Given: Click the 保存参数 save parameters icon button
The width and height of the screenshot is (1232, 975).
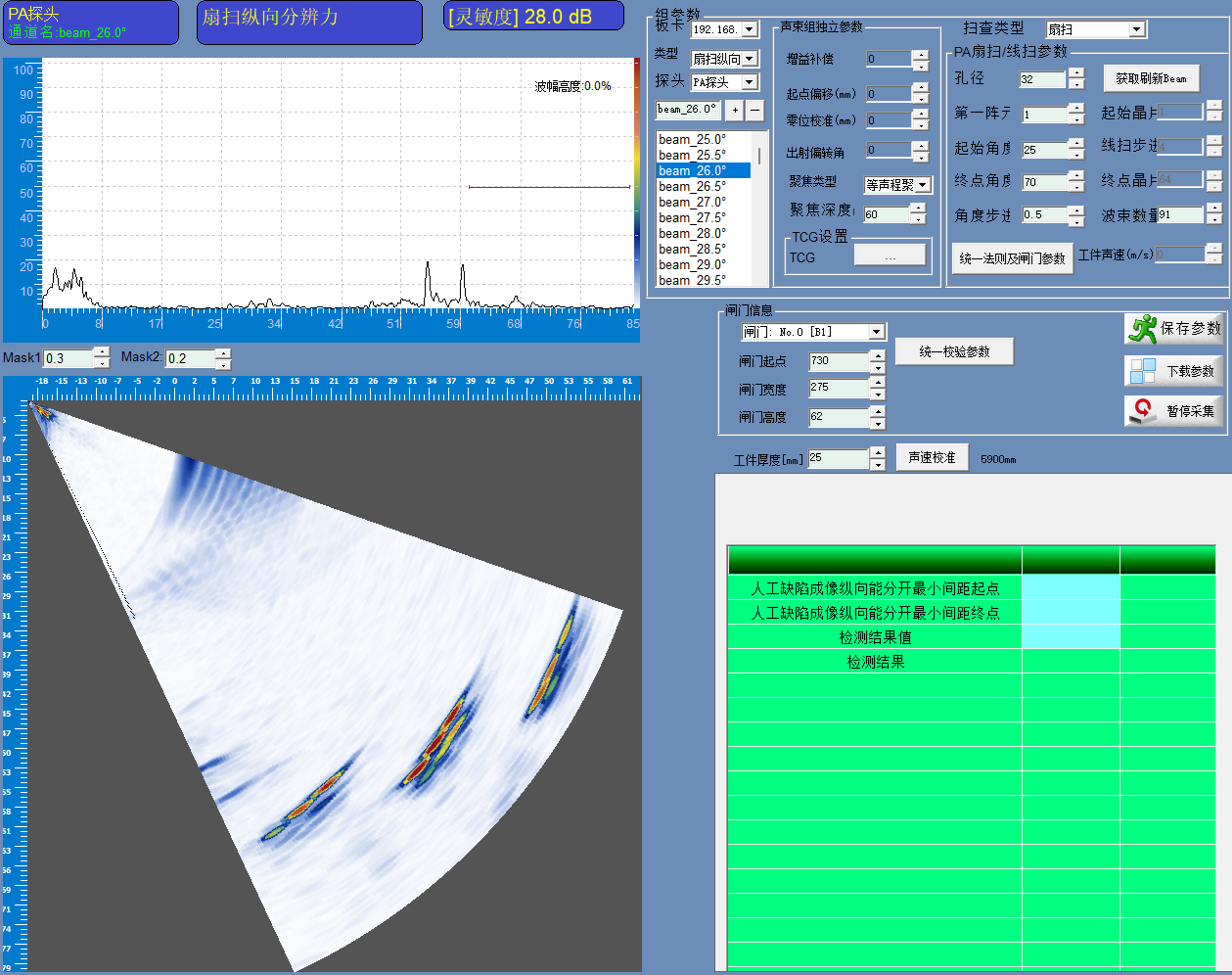Looking at the screenshot, I should 1174,329.
